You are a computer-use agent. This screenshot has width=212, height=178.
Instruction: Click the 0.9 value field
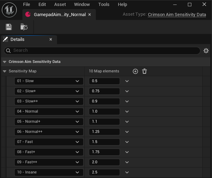tap(104, 101)
